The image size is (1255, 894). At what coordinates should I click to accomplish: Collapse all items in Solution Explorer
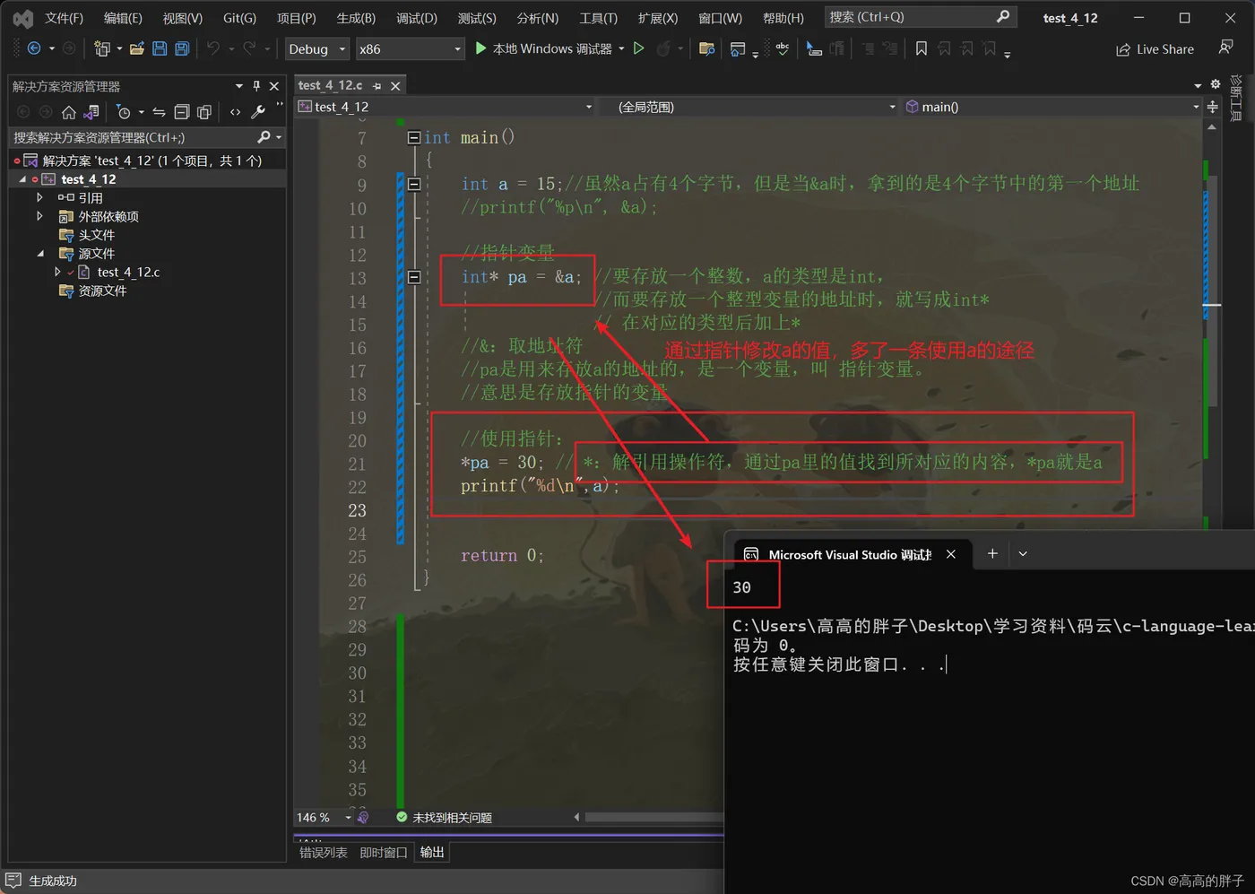click(182, 112)
